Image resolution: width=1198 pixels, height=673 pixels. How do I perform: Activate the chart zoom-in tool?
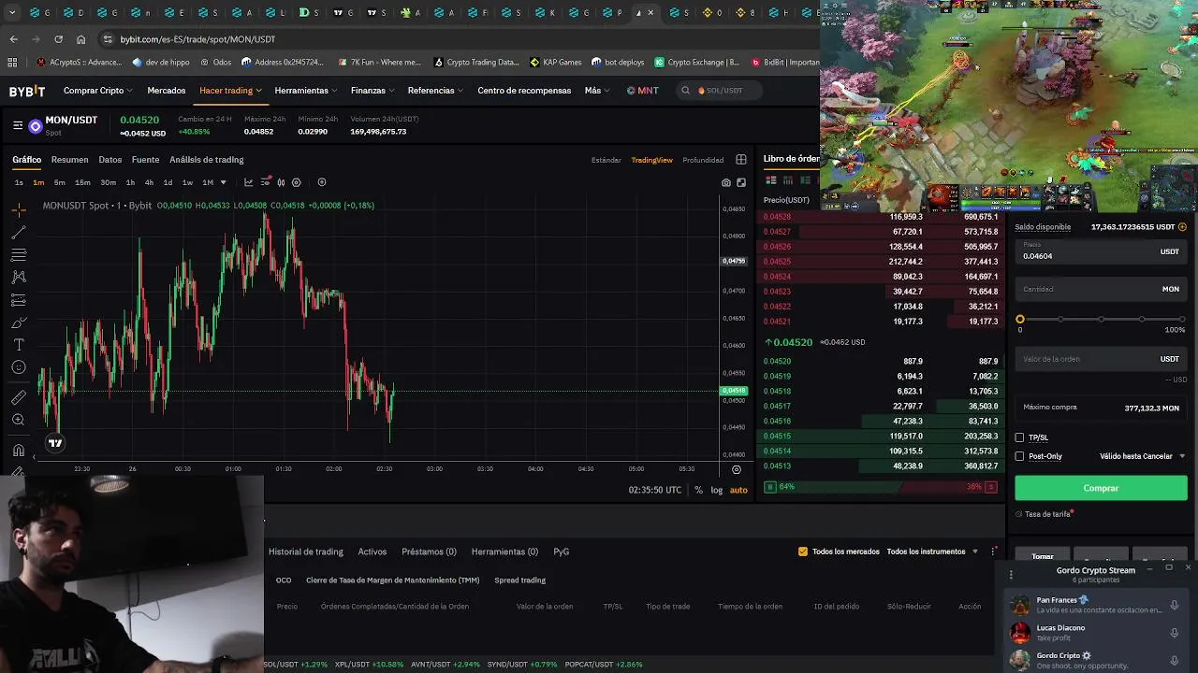[19, 420]
